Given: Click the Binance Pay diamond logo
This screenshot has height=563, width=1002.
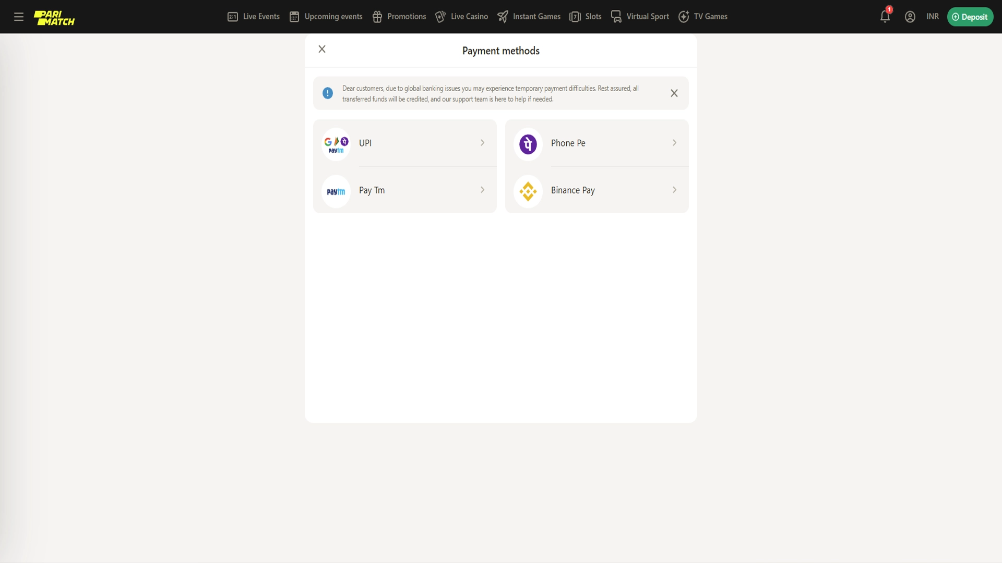Looking at the screenshot, I should click(x=528, y=191).
